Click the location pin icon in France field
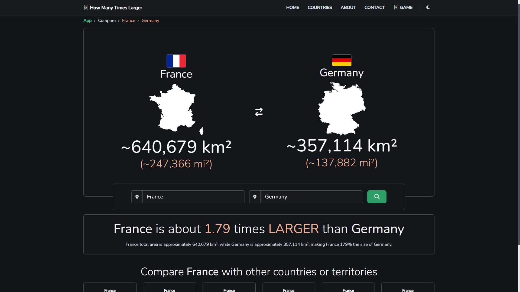This screenshot has height=292, width=520. click(137, 197)
